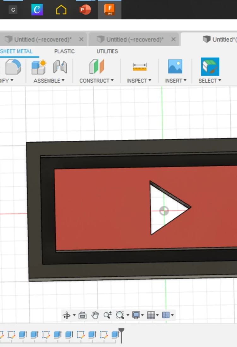Image resolution: width=237 pixels, height=347 pixels.
Task: Open the Canva app from the taskbar
Action: [37, 10]
